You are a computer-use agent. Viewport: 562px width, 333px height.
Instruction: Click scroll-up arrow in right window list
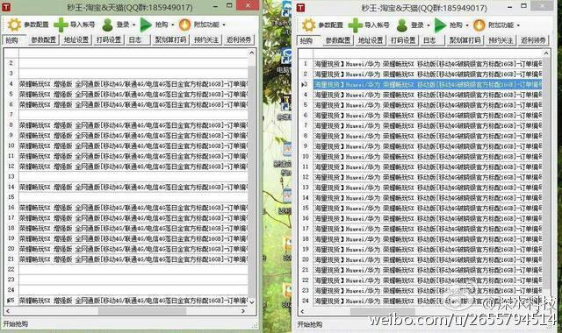pos(546,53)
